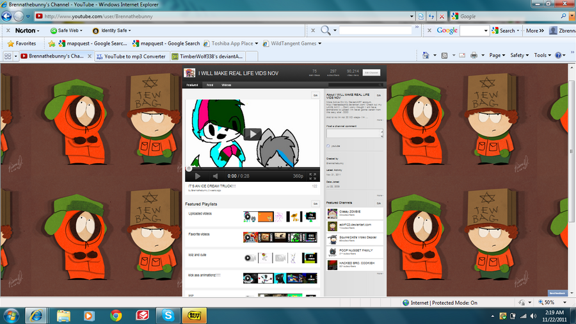Click play icon in video control bar
The width and height of the screenshot is (576, 324).
point(198,176)
